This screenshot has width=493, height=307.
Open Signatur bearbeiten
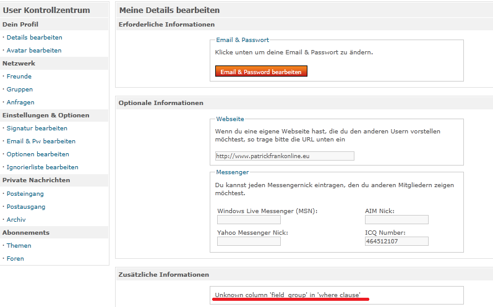[x=36, y=128]
